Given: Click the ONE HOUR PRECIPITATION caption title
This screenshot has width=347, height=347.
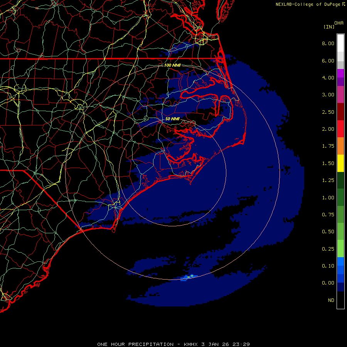Looking at the screenshot, I should coord(135,344).
